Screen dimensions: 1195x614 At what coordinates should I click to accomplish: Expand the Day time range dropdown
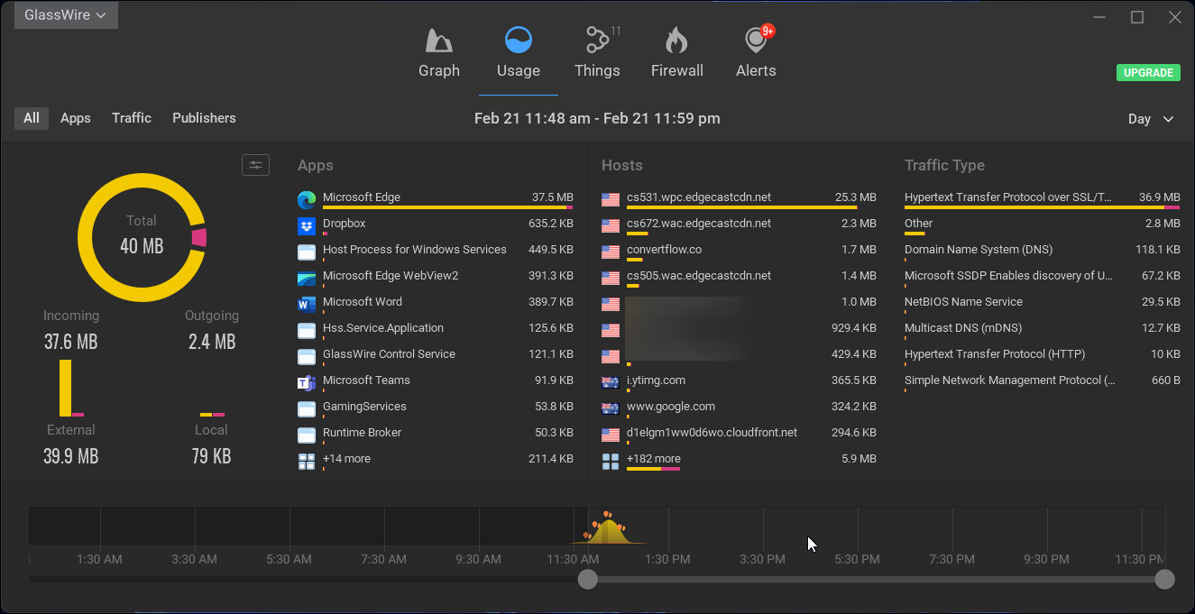click(1151, 119)
